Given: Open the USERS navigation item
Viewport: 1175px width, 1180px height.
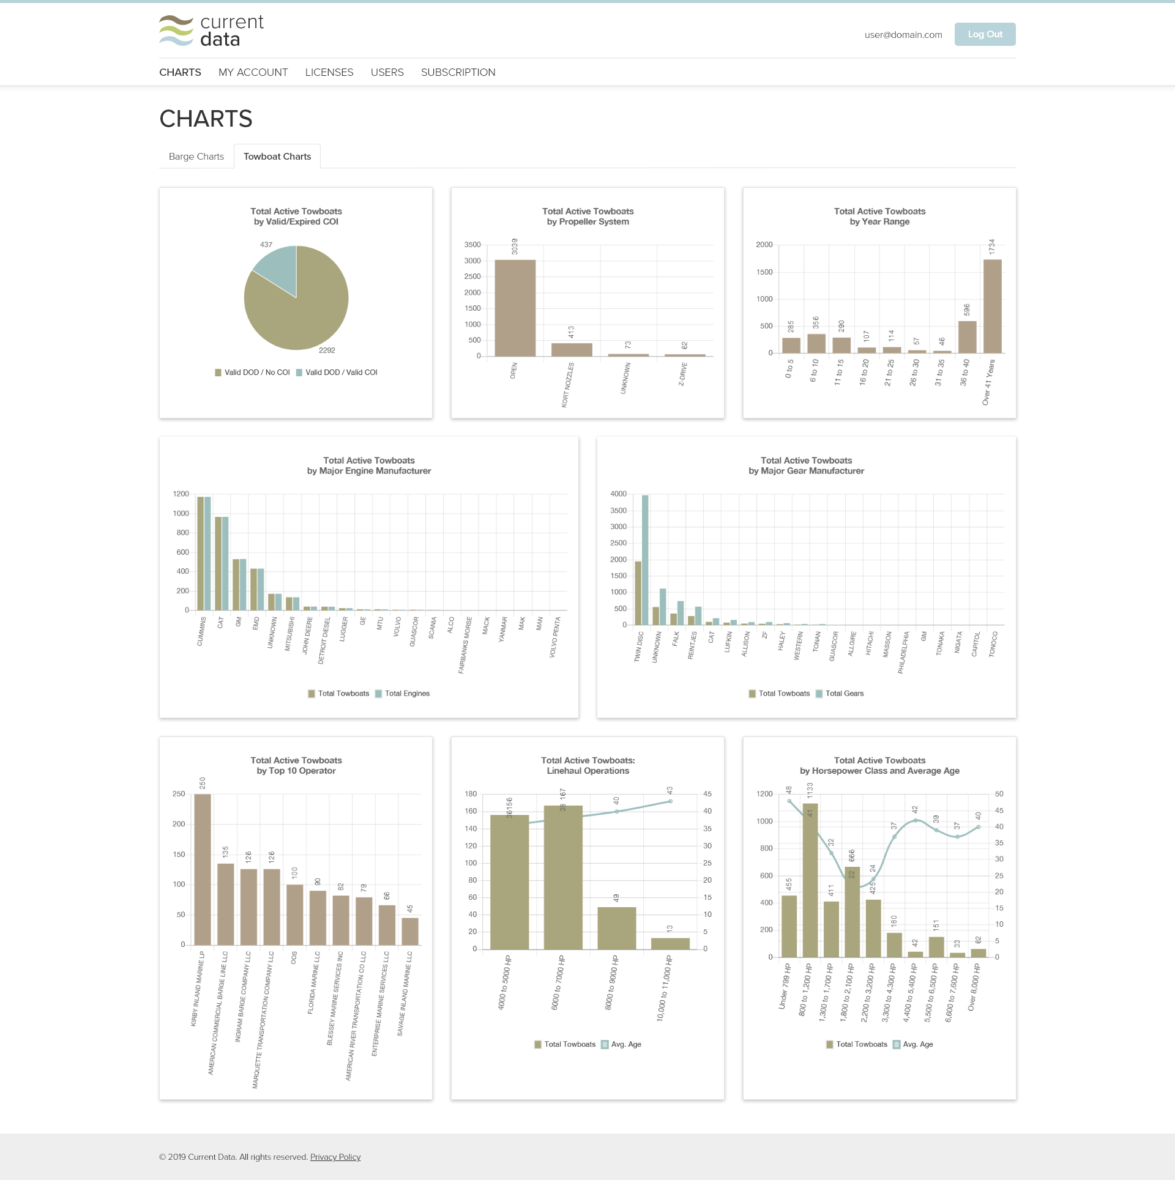Looking at the screenshot, I should [387, 72].
